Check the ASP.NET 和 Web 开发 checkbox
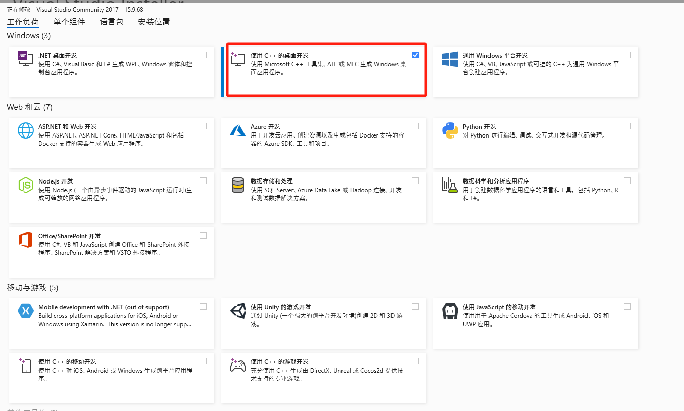684x411 pixels. [203, 126]
